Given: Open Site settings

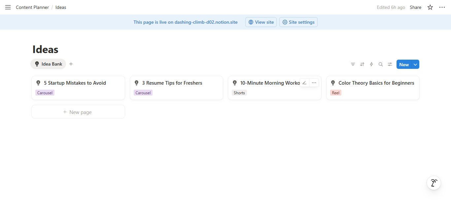Looking at the screenshot, I should point(298,22).
